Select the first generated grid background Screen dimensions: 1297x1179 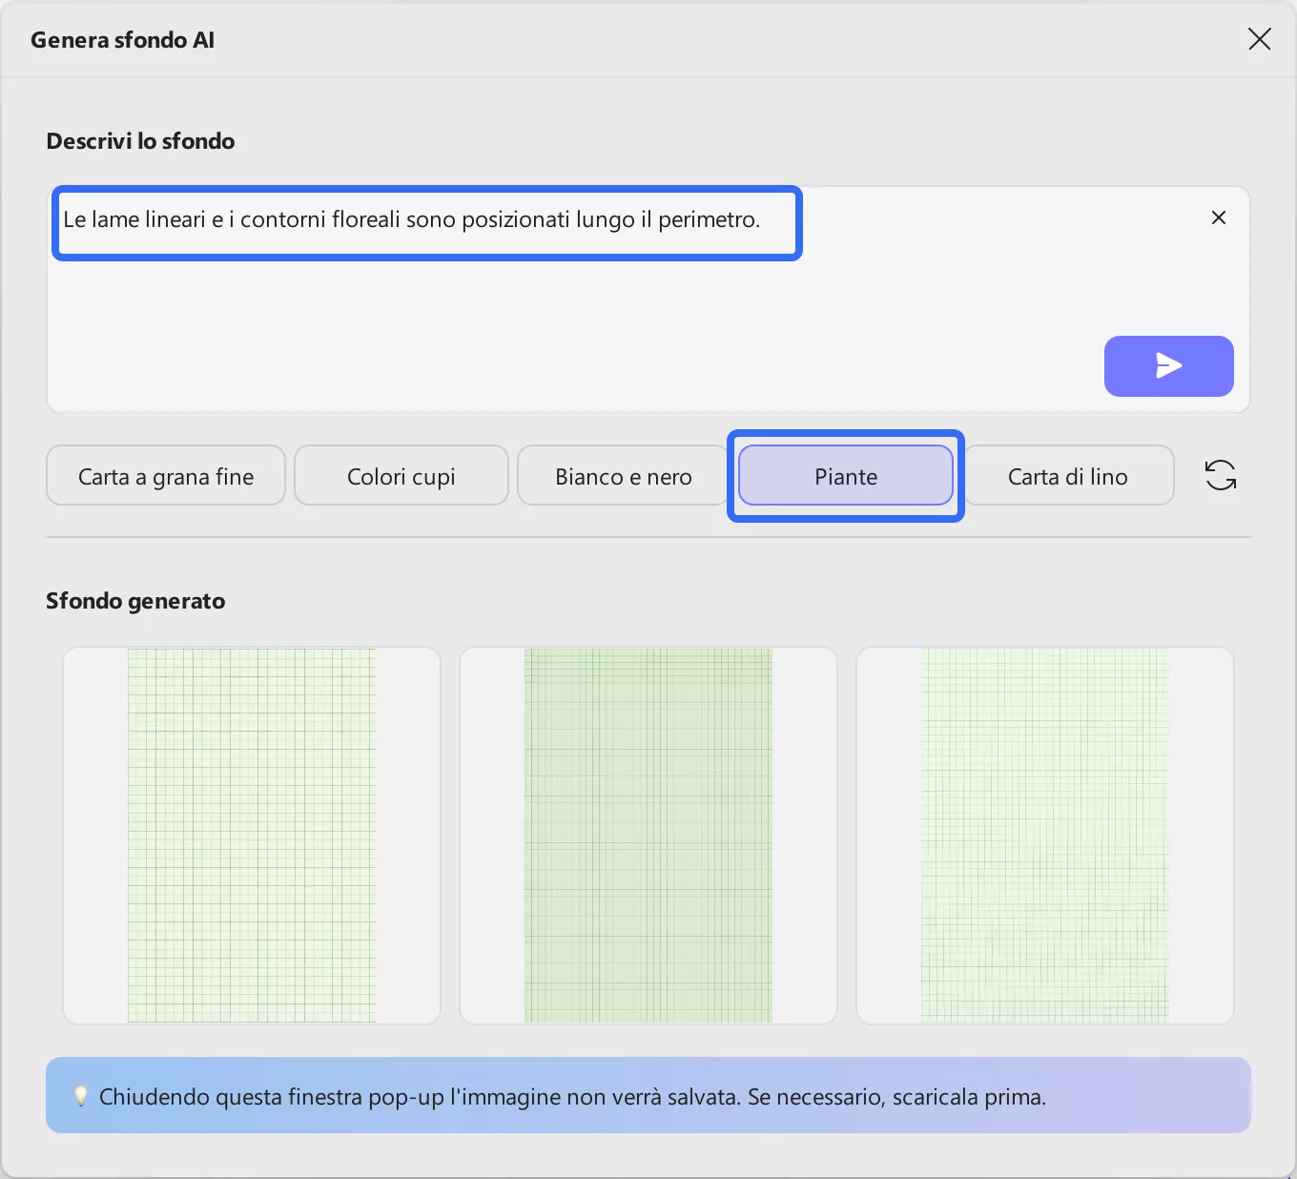[x=251, y=834]
